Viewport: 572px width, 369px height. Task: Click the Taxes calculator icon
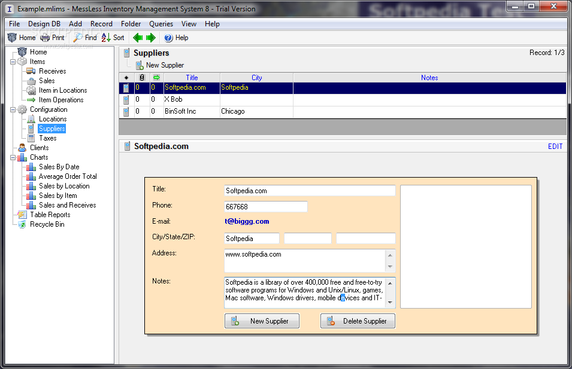pos(31,138)
